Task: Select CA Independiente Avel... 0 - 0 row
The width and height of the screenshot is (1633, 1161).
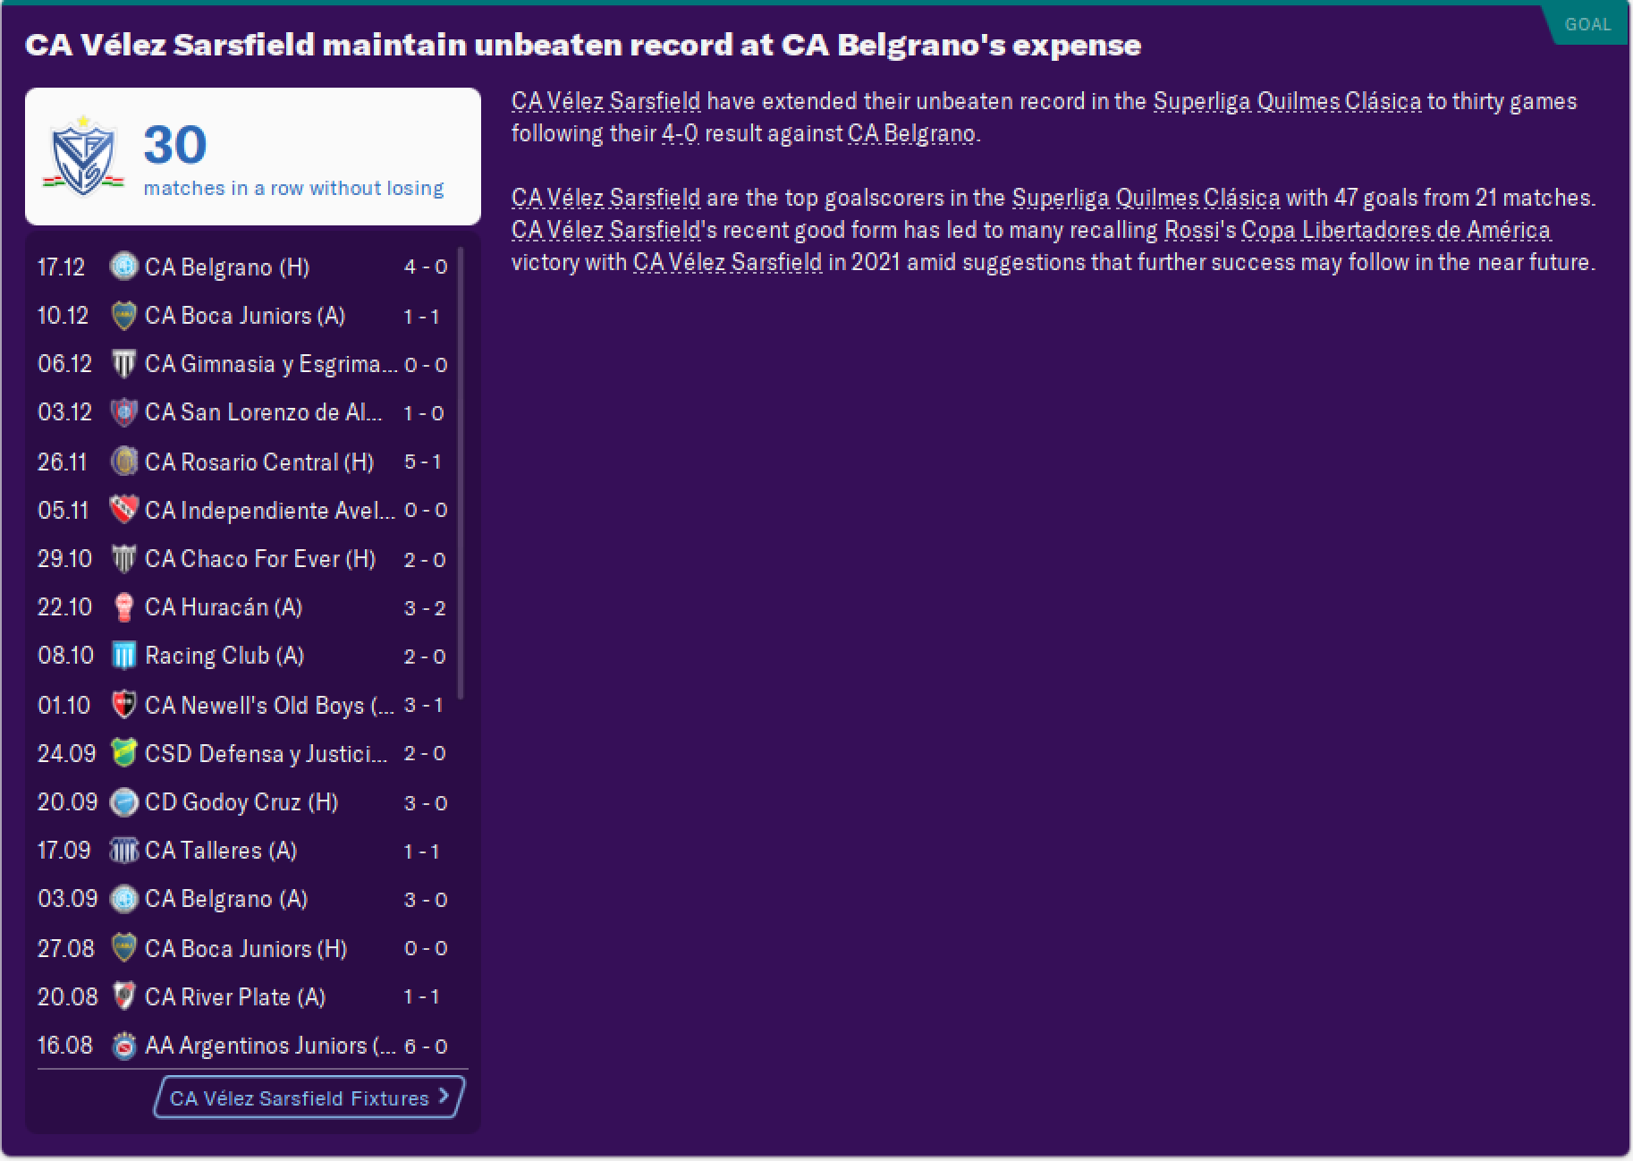Action: coord(243,510)
